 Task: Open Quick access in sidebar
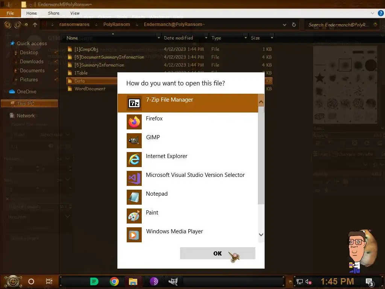tap(32, 44)
